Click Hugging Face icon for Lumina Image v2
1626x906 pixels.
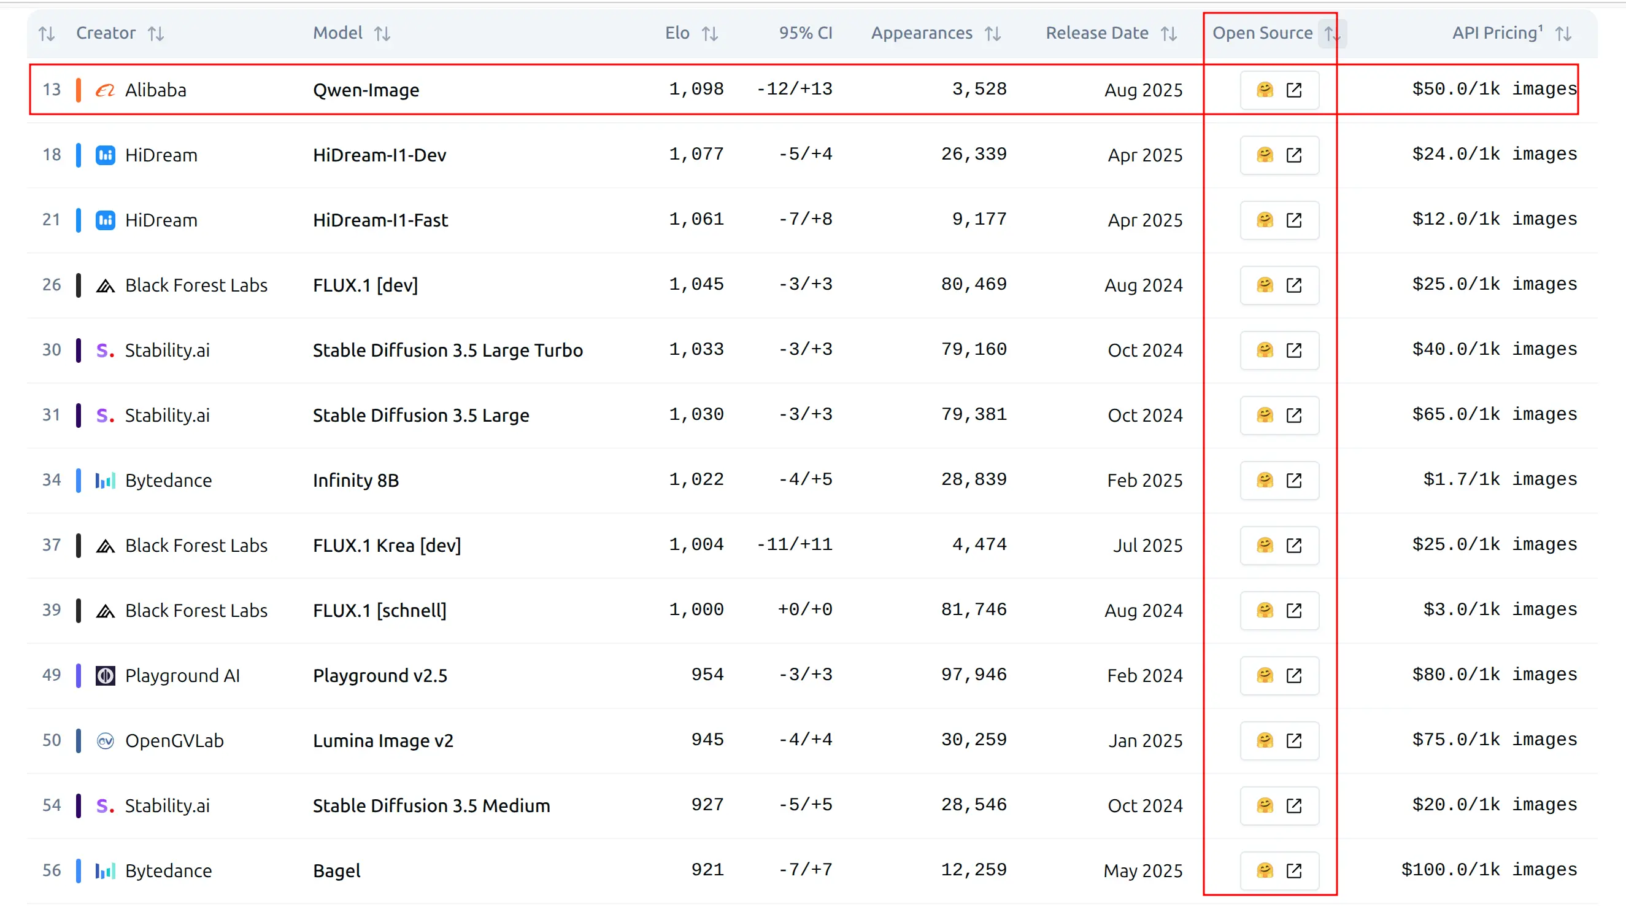click(1265, 740)
